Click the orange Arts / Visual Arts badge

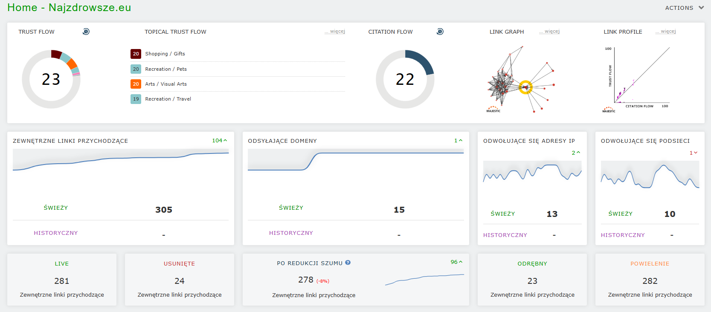pyautogui.click(x=136, y=84)
